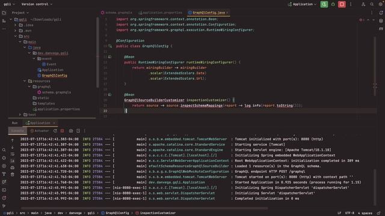This screenshot has width=385, height=216.
Task: Collapse the event package chevron
Action: click(34, 59)
